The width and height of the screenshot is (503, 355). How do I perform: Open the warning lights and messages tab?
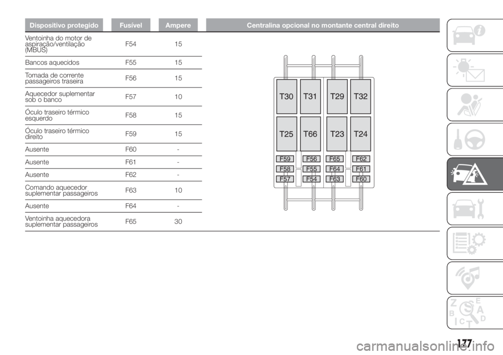(x=475, y=70)
